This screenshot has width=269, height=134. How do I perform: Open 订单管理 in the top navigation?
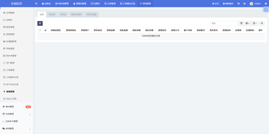pos(110,4)
